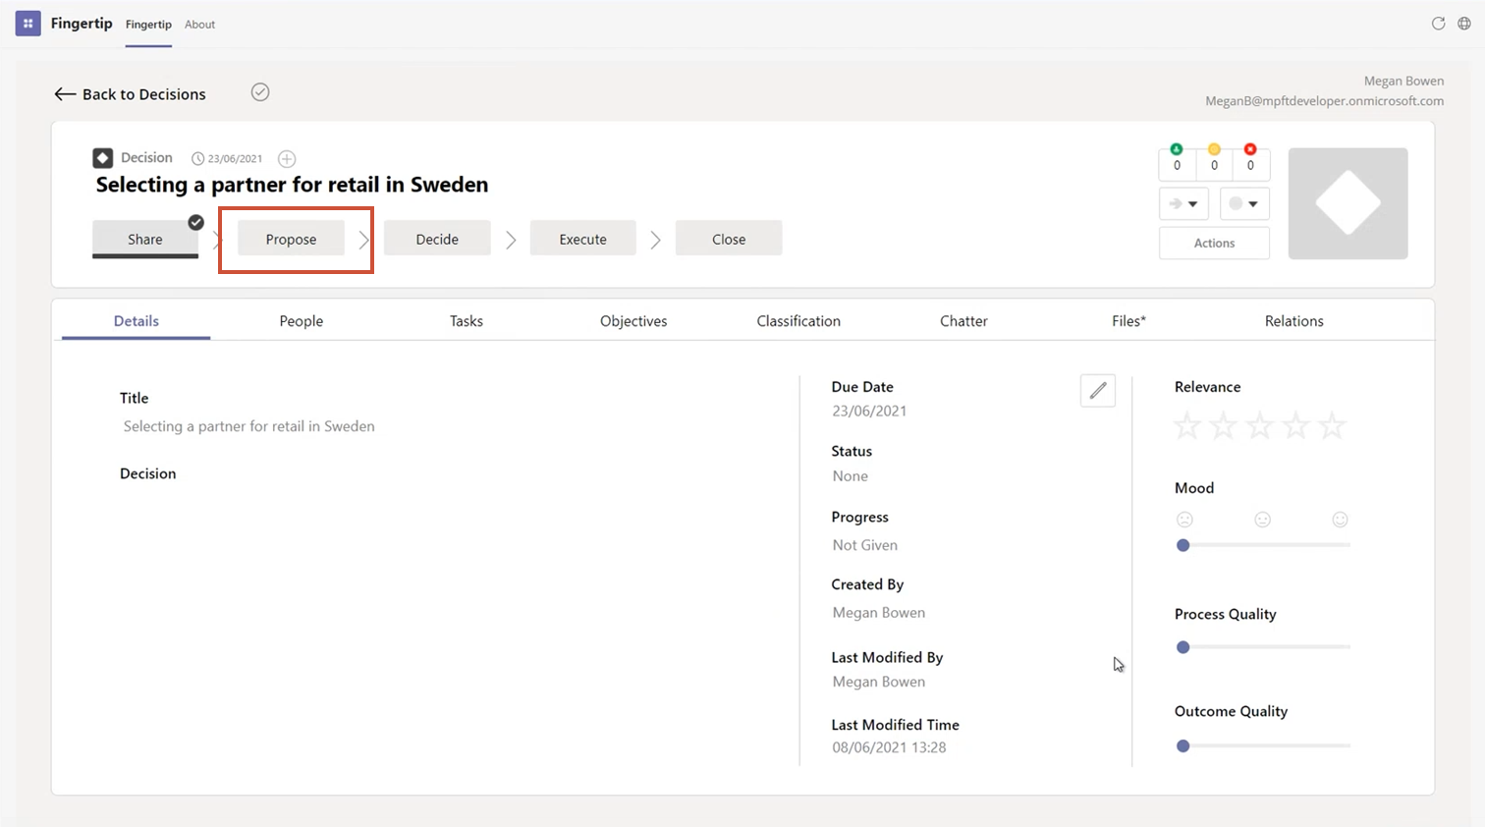This screenshot has width=1485, height=827.
Task: Click the green vote counter
Action: tap(1177, 162)
